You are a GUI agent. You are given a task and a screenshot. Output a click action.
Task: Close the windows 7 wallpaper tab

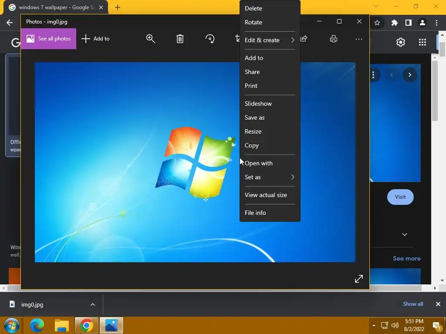101,7
